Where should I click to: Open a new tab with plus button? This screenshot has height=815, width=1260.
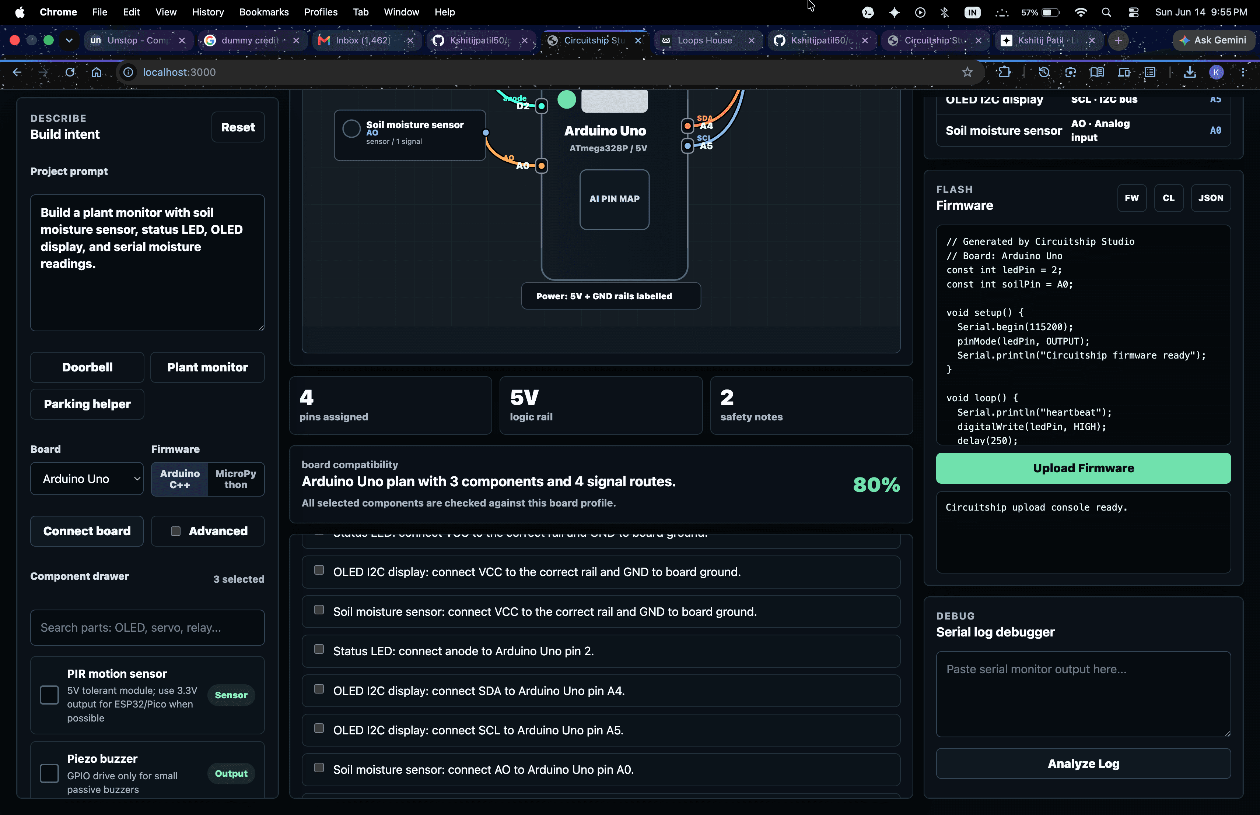pos(1118,40)
